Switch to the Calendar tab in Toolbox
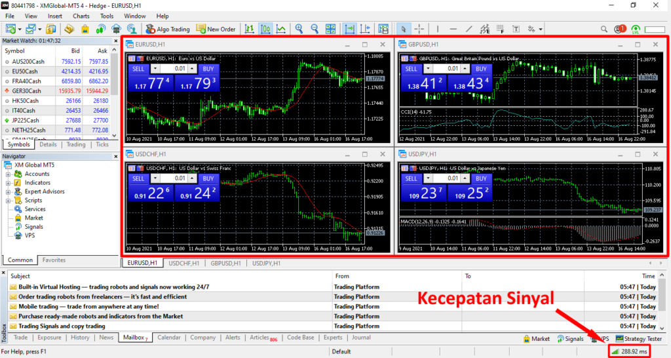The width and height of the screenshot is (671, 358). (169, 338)
